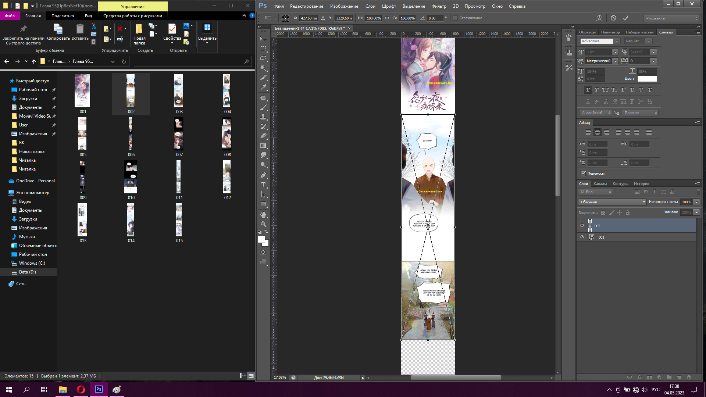Open Photoshop Фильтр menu

pos(439,6)
